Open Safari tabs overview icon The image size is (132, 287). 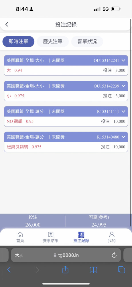tap(121, 270)
